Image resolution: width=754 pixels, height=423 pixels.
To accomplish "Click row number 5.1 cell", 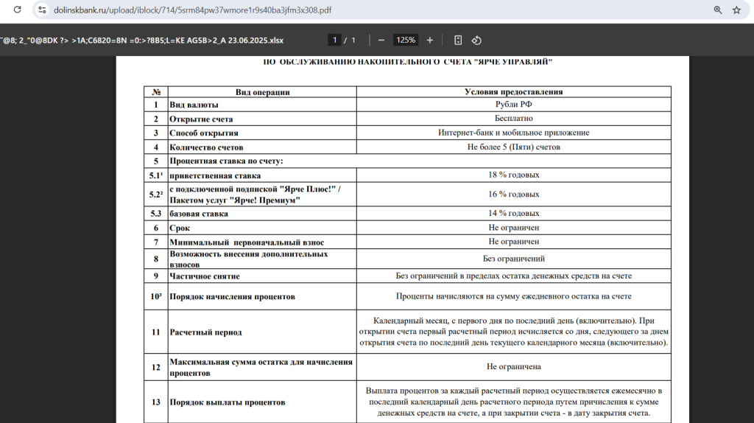I will coord(156,175).
